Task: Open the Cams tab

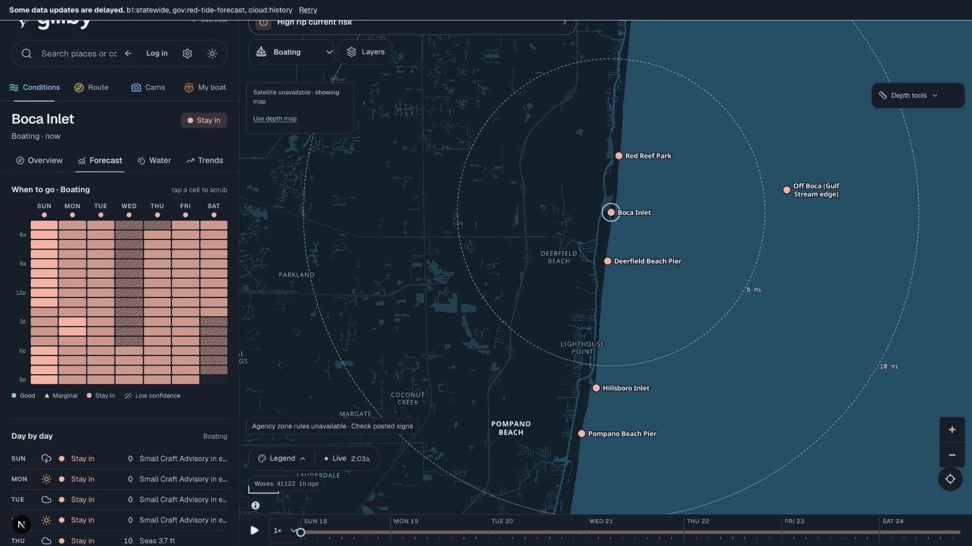Action: click(148, 88)
